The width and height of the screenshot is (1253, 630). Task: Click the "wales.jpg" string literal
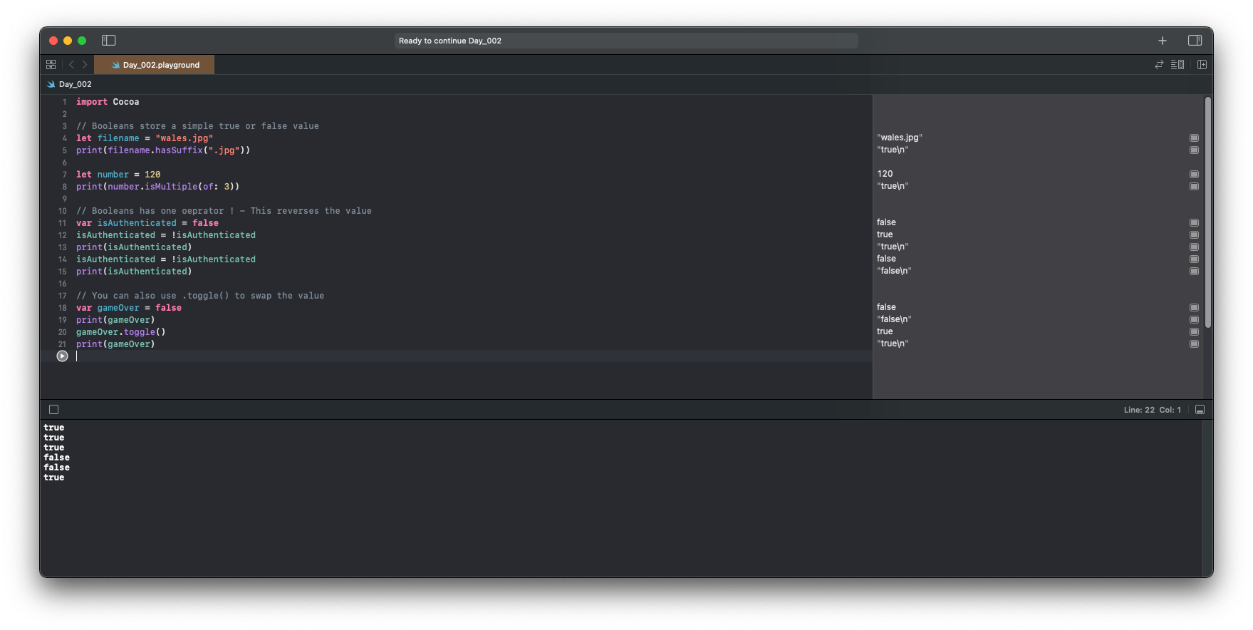pyautogui.click(x=184, y=138)
